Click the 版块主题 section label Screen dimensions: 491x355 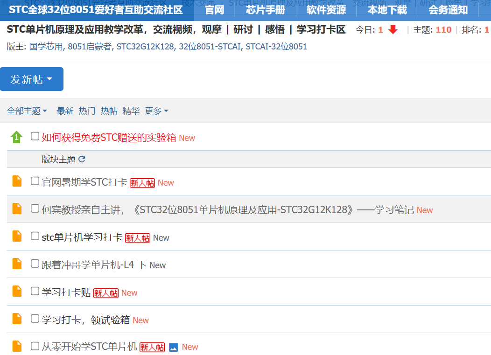(58, 160)
